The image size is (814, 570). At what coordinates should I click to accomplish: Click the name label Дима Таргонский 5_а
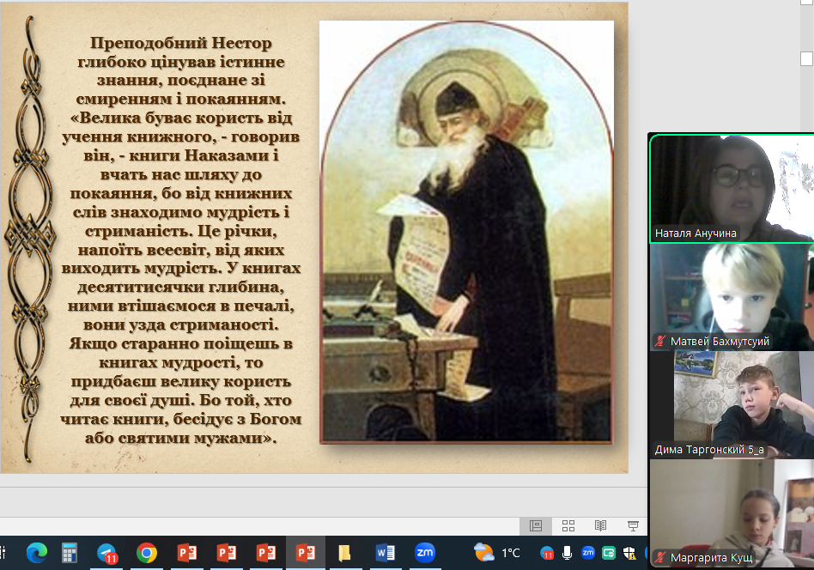[709, 450]
